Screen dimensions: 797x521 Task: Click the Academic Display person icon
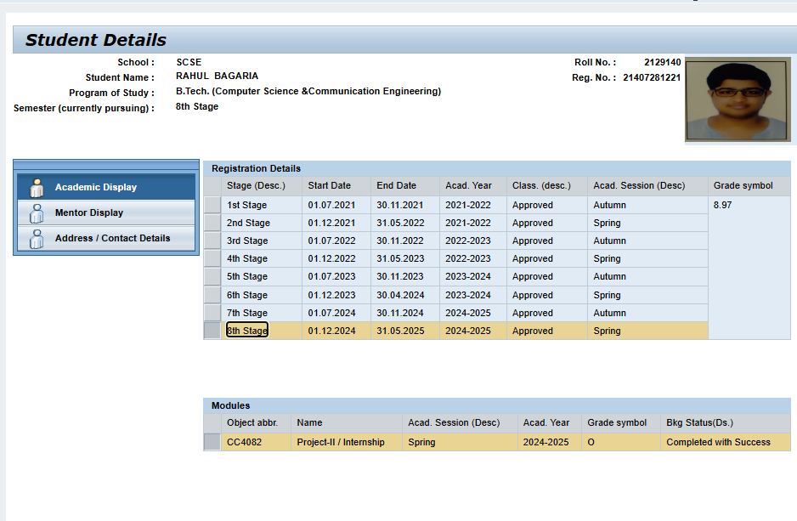point(37,187)
